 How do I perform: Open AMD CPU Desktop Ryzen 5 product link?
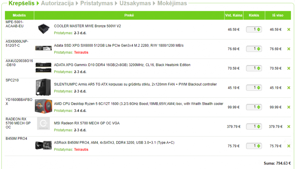[139, 104]
